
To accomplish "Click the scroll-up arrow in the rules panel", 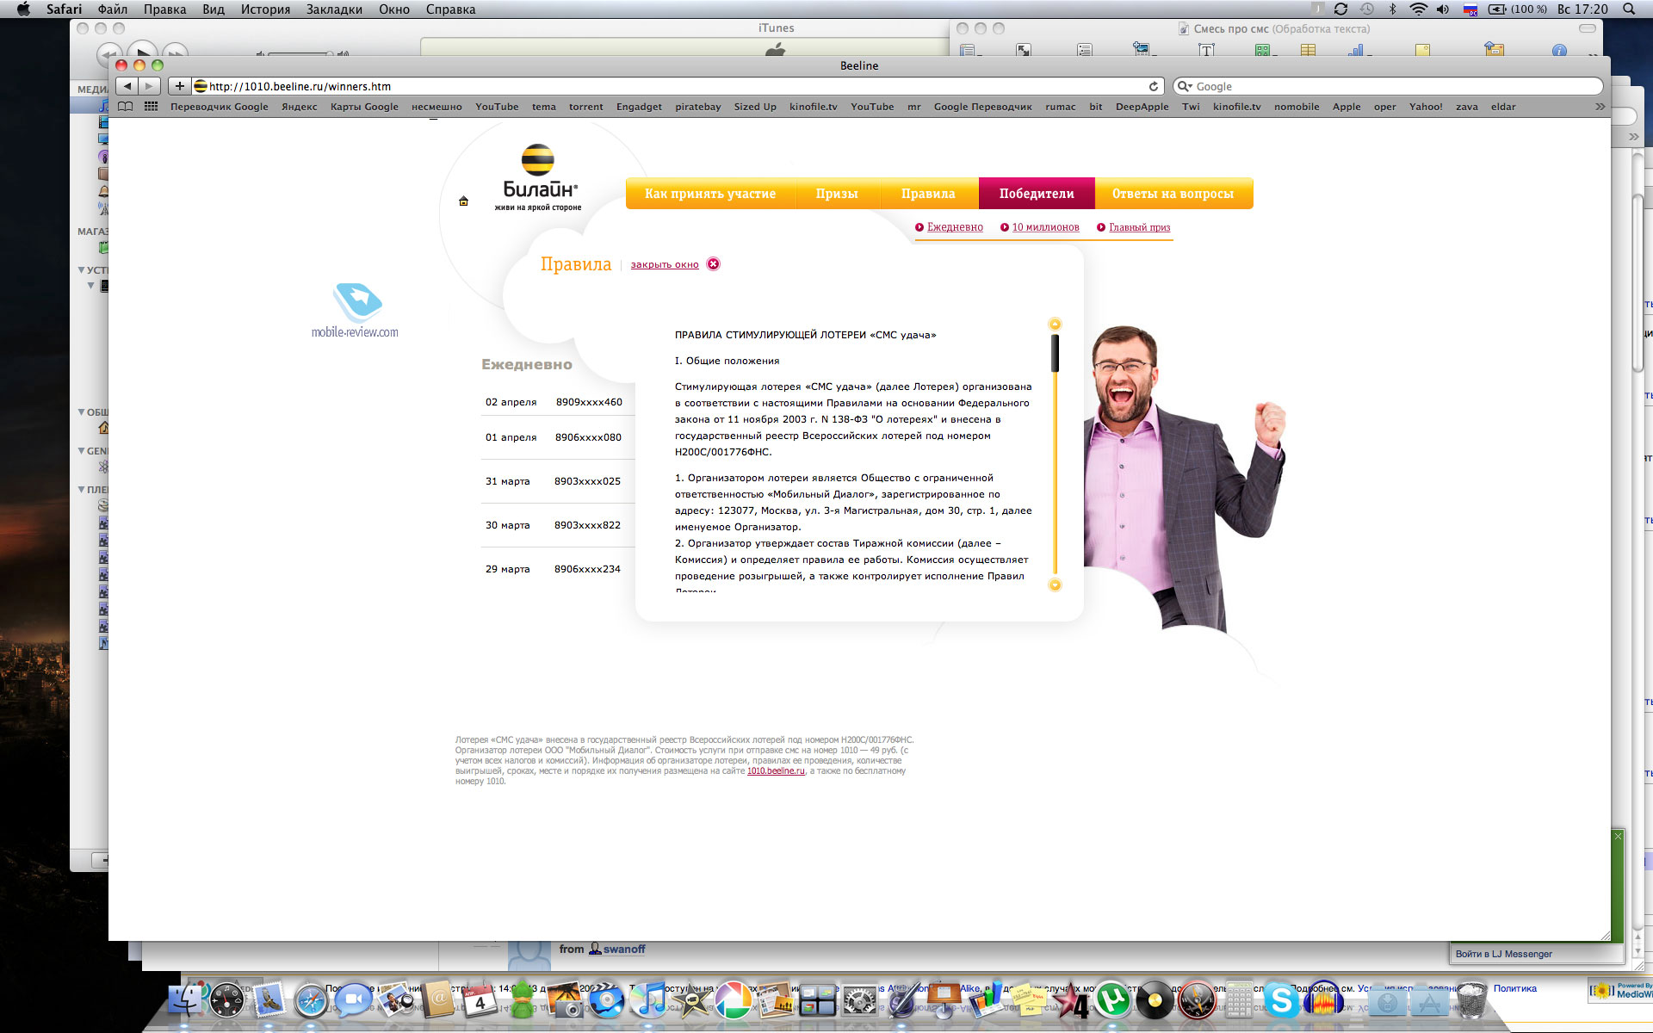I will (x=1055, y=325).
